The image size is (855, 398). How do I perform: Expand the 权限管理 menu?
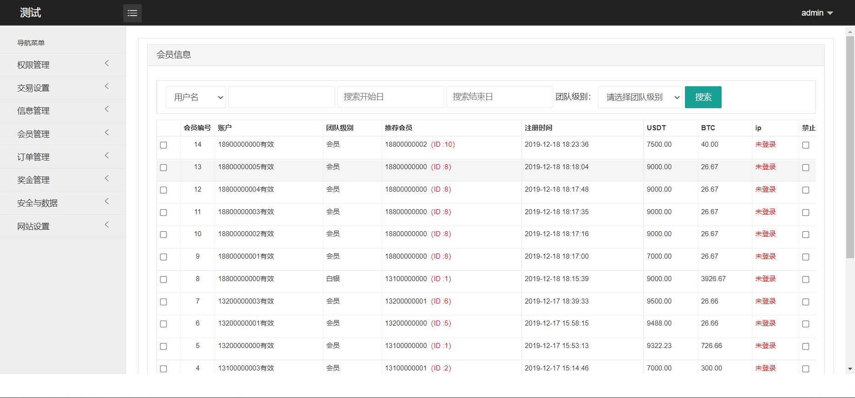63,65
